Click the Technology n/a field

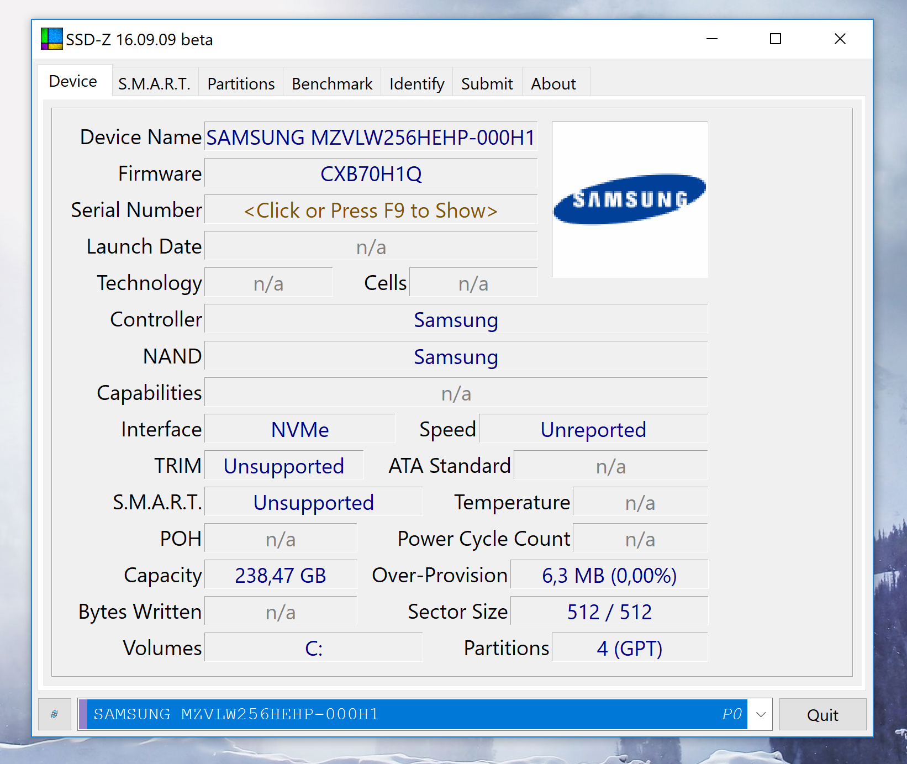click(268, 283)
